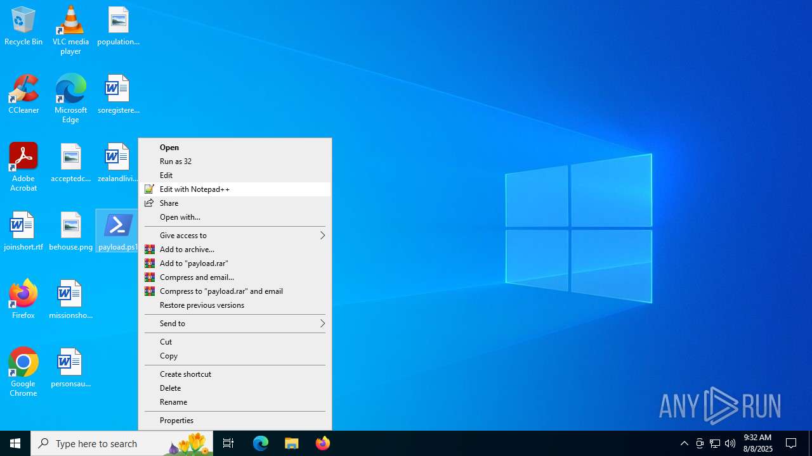Open File Explorer from the taskbar
Image resolution: width=812 pixels, height=456 pixels.
click(x=292, y=443)
